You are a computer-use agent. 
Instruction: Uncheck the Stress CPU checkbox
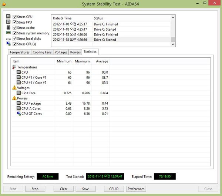[x=14, y=17]
